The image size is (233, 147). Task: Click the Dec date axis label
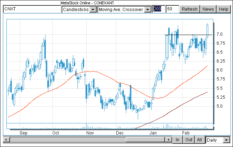[x=120, y=133]
